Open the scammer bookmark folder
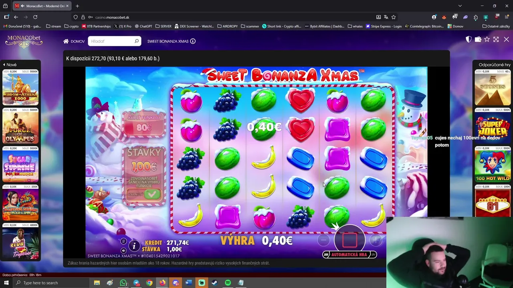Viewport: 513px width, 288px height. pyautogui.click(x=250, y=26)
